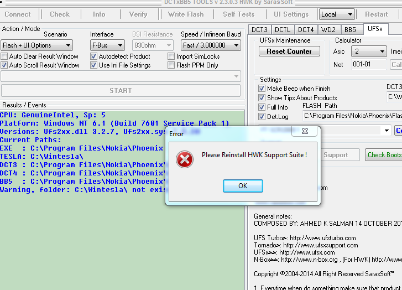Toggle Make Beep when Finish checkbox
Screen dimensions: 402x290
[262, 89]
